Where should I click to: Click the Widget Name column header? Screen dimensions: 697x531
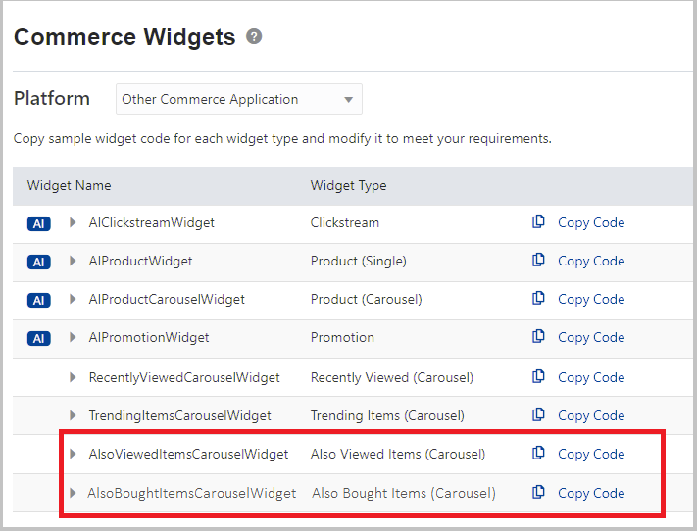tap(69, 185)
